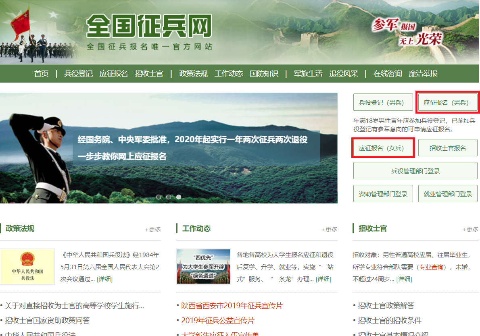Open 政策法规 navigation menu item
This screenshot has width=480, height=336.
coord(193,74)
